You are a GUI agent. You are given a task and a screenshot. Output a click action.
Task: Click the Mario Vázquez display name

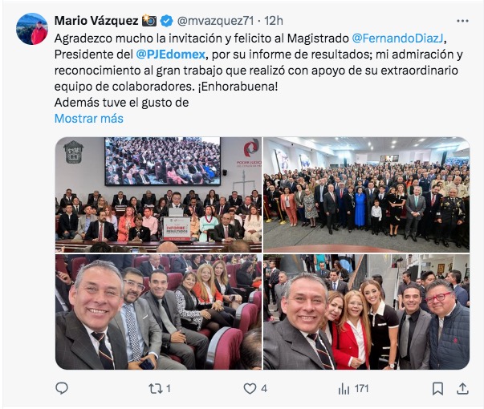point(96,21)
